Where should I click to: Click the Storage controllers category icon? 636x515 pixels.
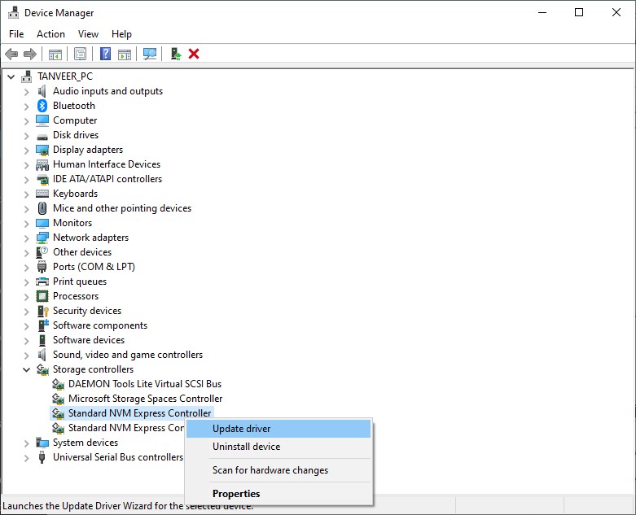coord(42,369)
